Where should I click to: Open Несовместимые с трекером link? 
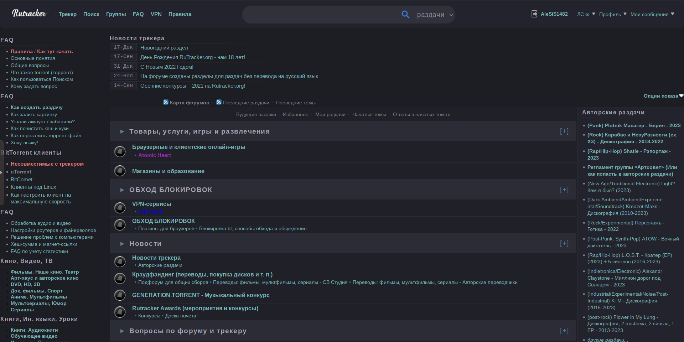pos(47,164)
